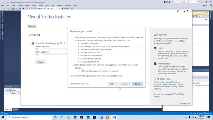
Task: Open the Windows Start menu
Action: pyautogui.click(x=3, y=117)
